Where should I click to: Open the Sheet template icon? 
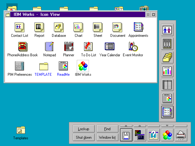click(x=98, y=27)
